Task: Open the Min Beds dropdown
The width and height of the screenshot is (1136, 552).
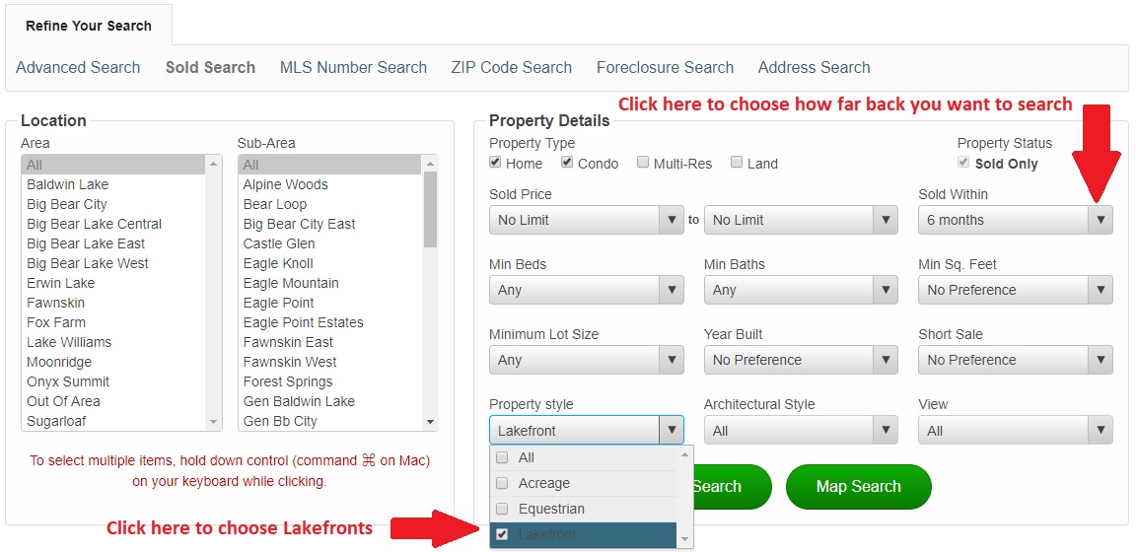Action: 586,290
